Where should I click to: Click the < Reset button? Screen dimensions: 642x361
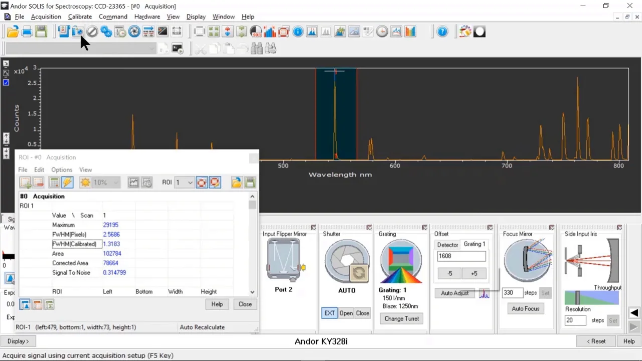point(596,341)
